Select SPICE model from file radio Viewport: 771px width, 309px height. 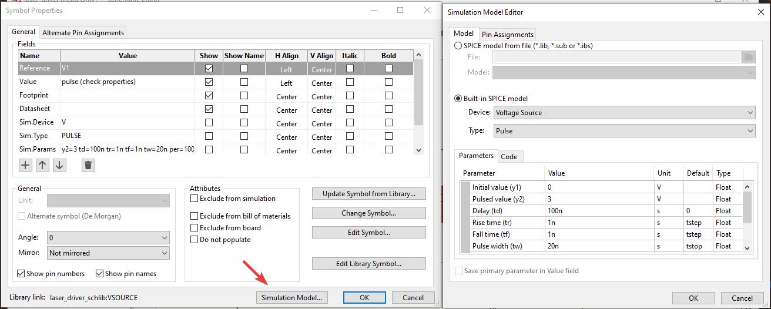[458, 45]
